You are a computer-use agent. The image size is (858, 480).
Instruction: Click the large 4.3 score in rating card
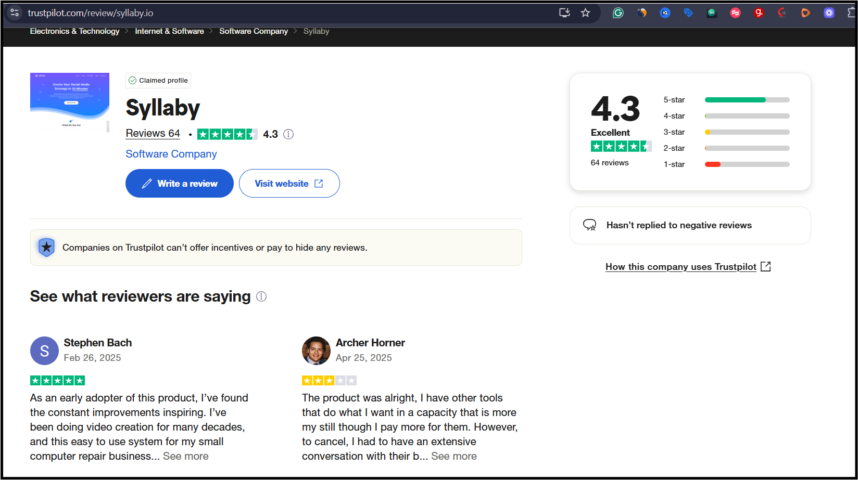coord(615,109)
